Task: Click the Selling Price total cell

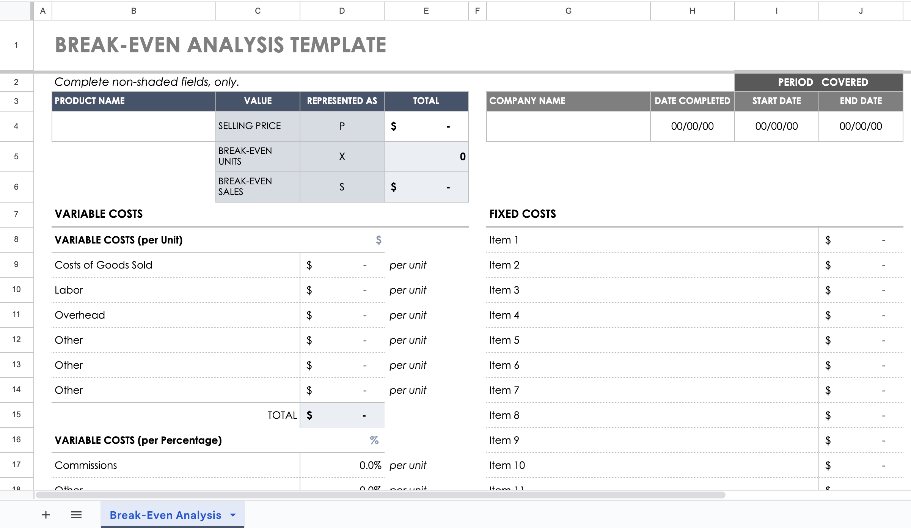Action: [426, 126]
